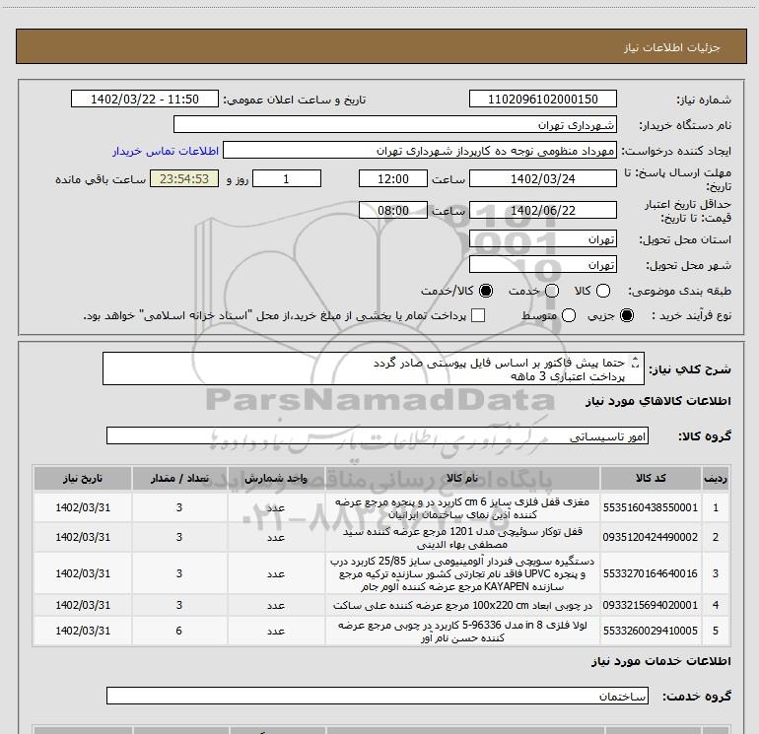
Task: Select the کالا/خدمت radio button
Action: click(x=486, y=291)
